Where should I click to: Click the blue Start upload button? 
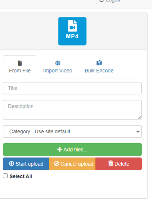point(26,164)
